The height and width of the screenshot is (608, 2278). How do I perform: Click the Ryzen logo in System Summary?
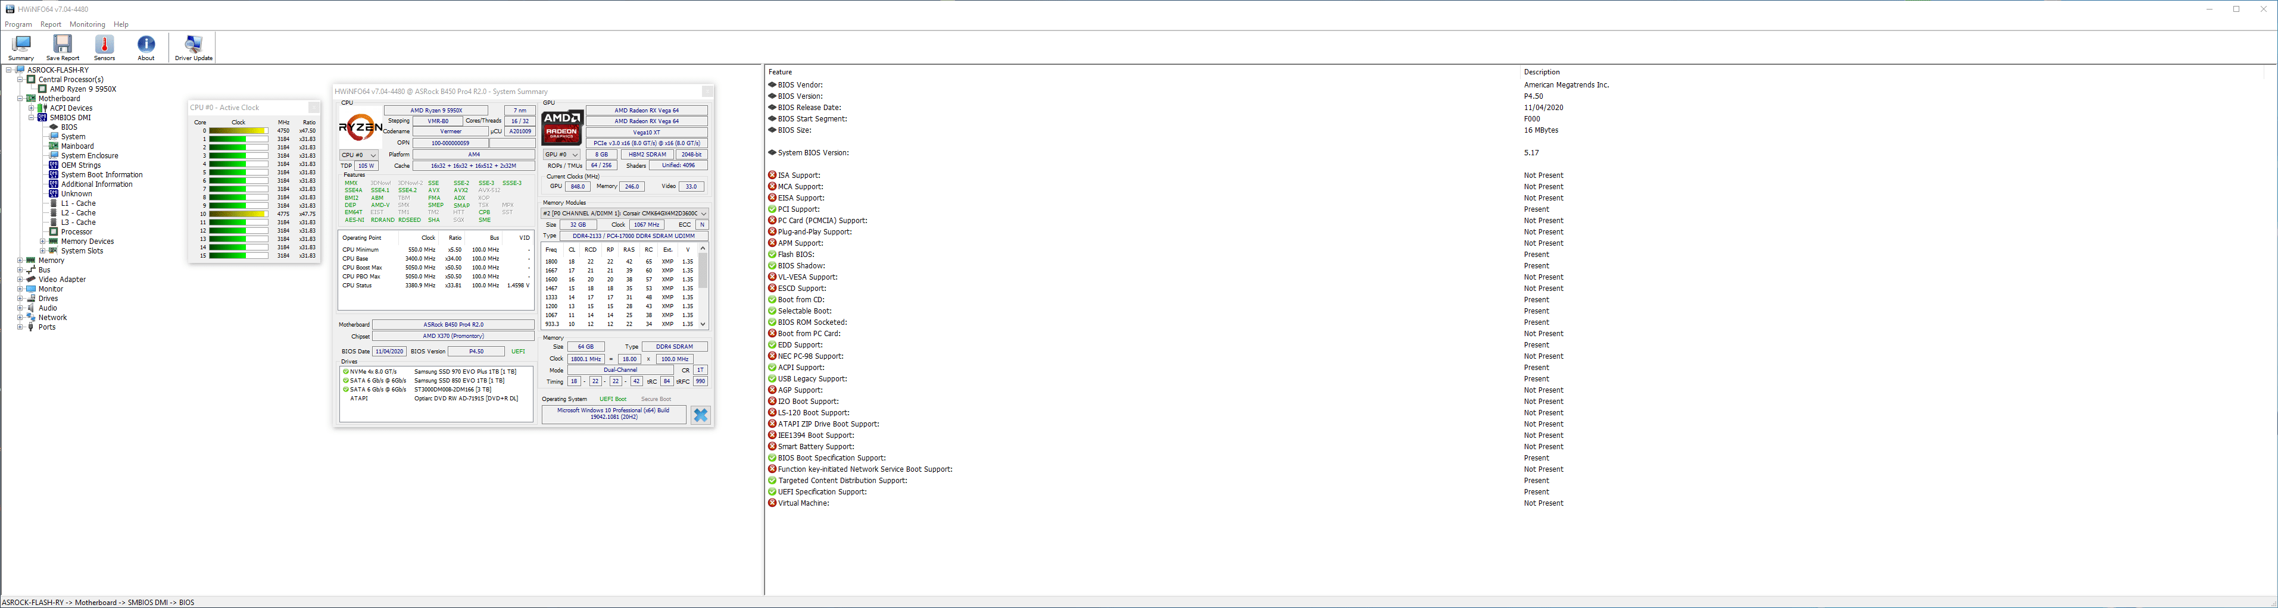click(361, 127)
